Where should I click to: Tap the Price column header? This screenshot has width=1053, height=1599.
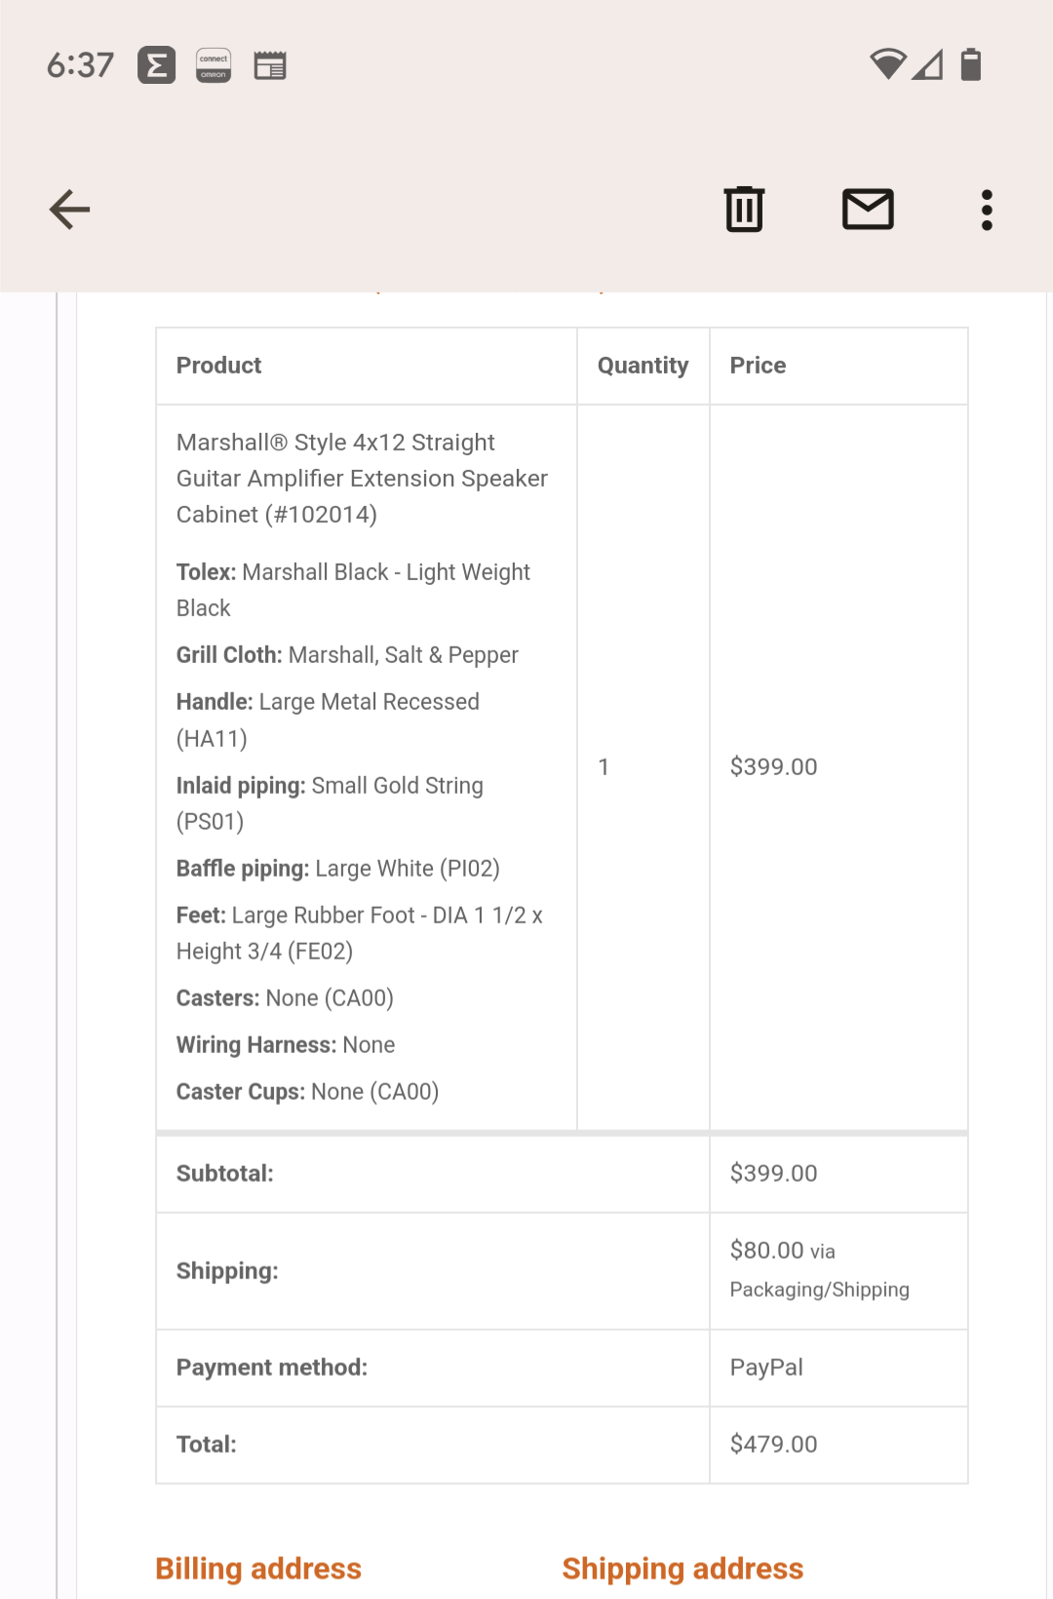tap(758, 365)
